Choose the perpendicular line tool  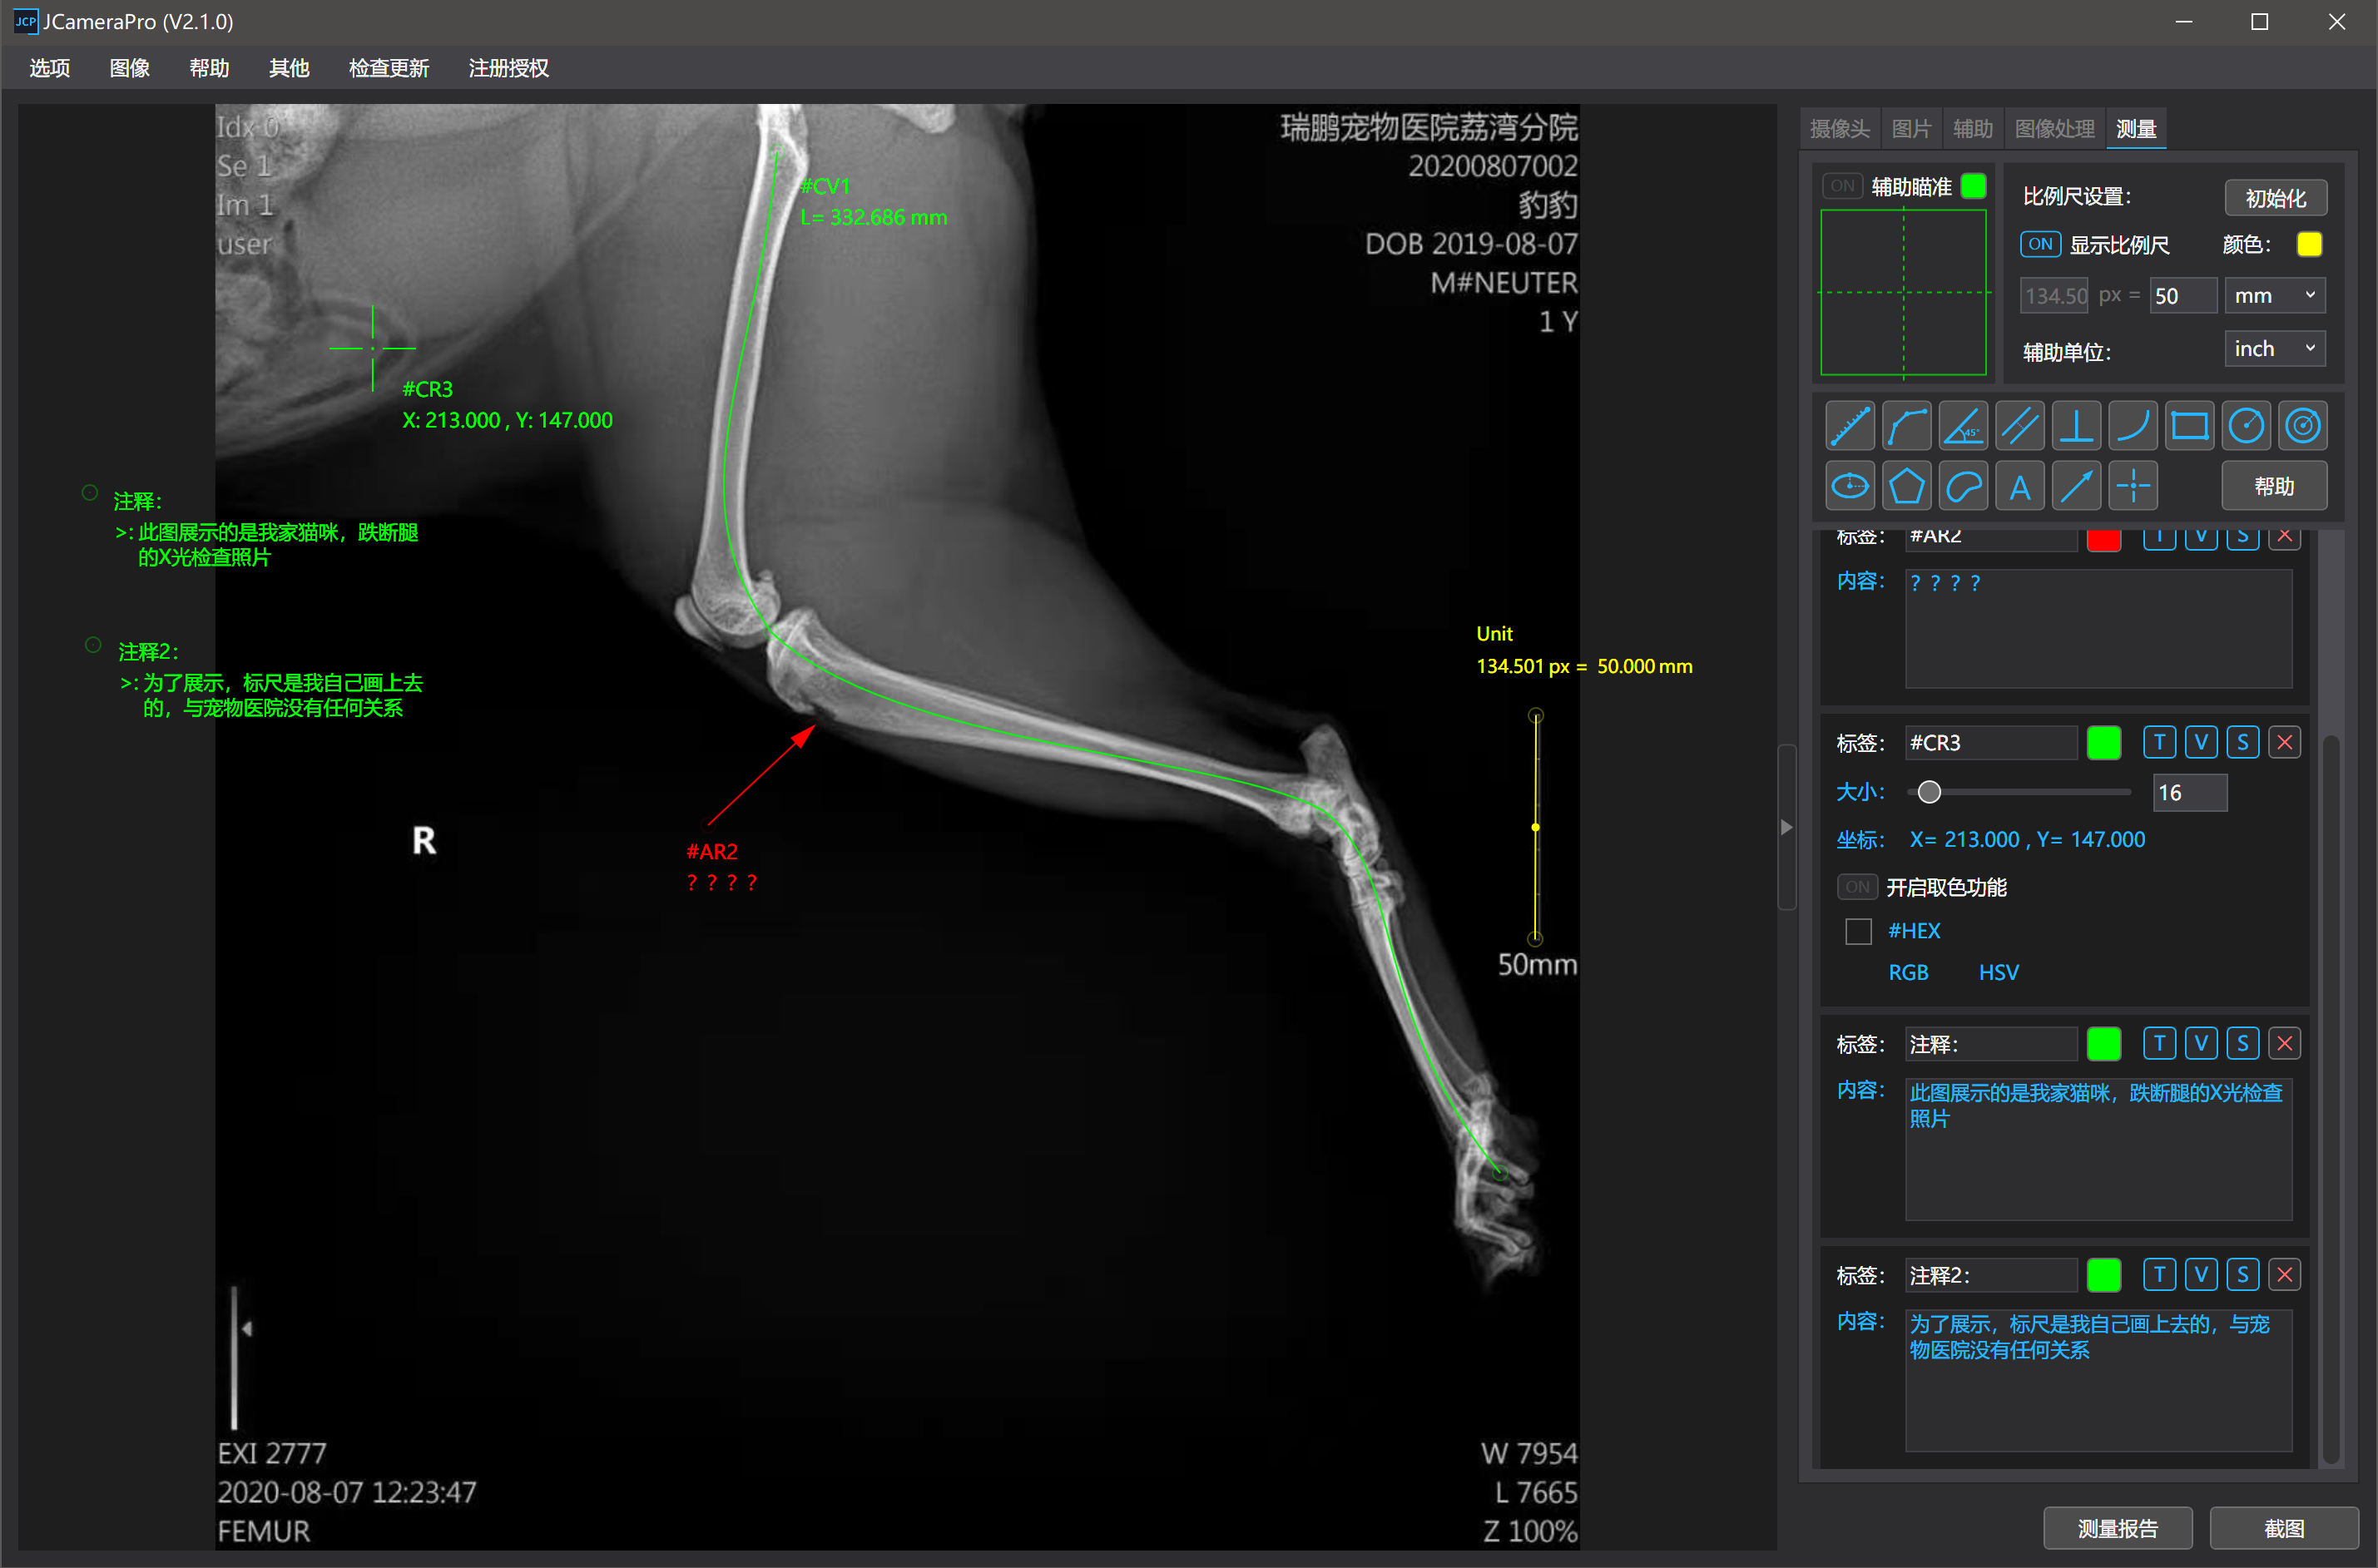coord(2076,427)
